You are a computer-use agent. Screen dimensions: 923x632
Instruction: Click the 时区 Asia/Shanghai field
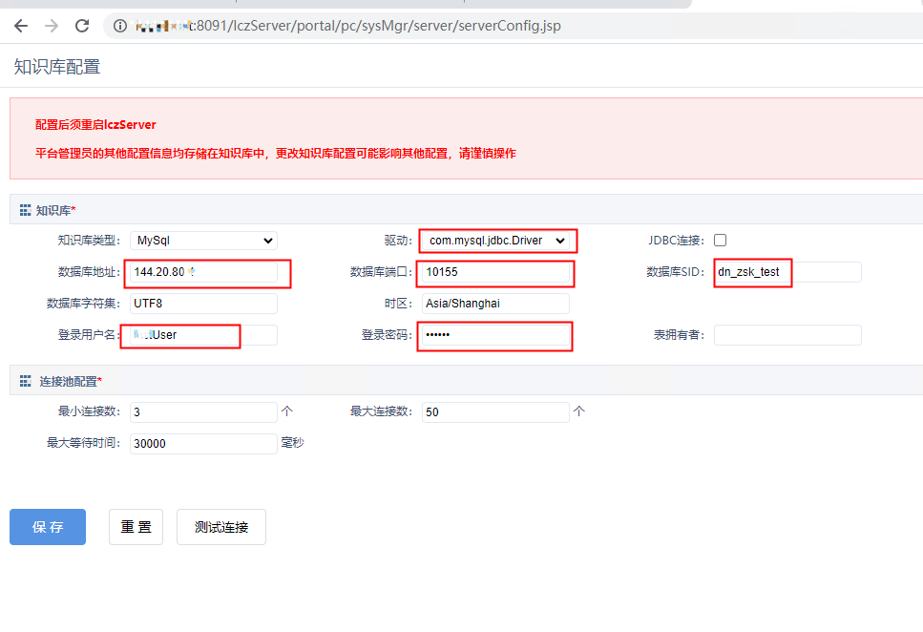pyautogui.click(x=495, y=304)
